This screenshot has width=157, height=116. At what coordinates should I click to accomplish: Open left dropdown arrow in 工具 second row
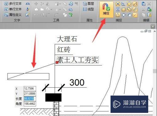tap(51, 9)
